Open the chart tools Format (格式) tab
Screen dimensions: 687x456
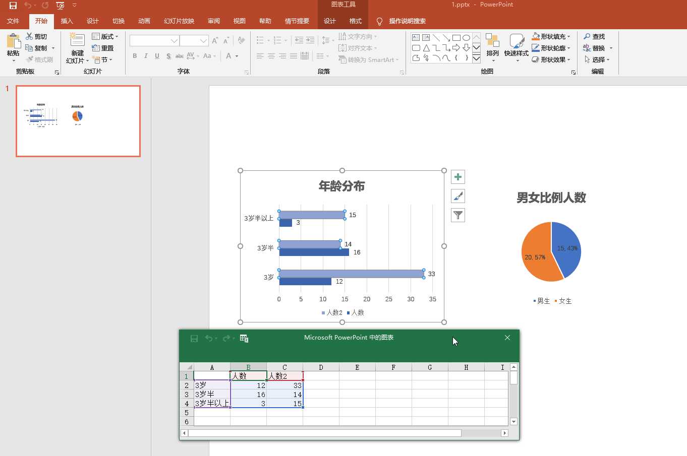(356, 21)
